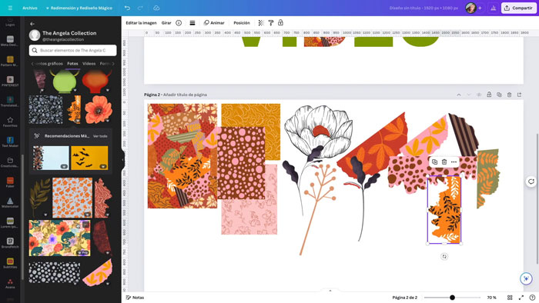
Task: Show more tabs with right chevron
Action: pyautogui.click(x=113, y=64)
